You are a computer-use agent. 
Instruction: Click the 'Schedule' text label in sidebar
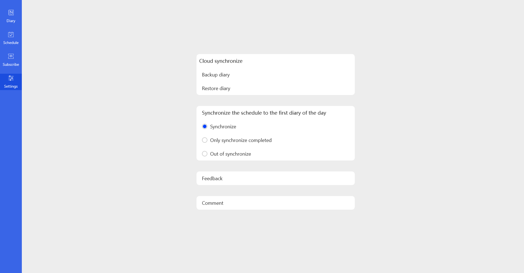point(11,43)
